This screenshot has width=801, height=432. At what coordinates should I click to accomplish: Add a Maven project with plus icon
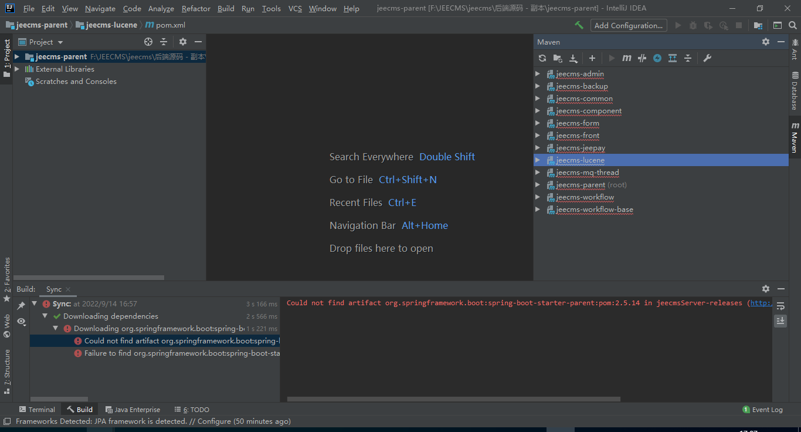(x=592, y=58)
